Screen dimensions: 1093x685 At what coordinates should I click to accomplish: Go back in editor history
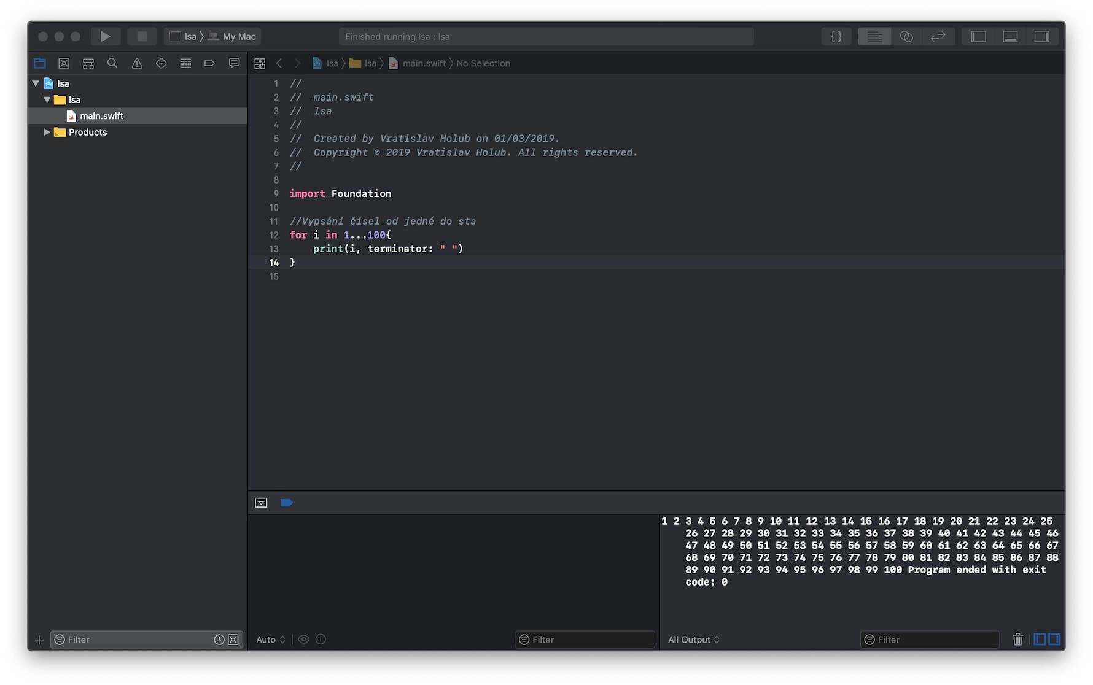click(x=279, y=63)
